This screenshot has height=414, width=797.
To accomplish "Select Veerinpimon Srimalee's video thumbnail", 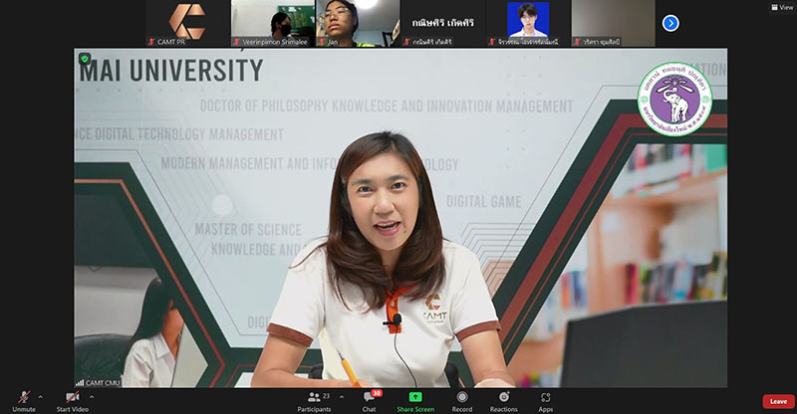I will coord(273,23).
